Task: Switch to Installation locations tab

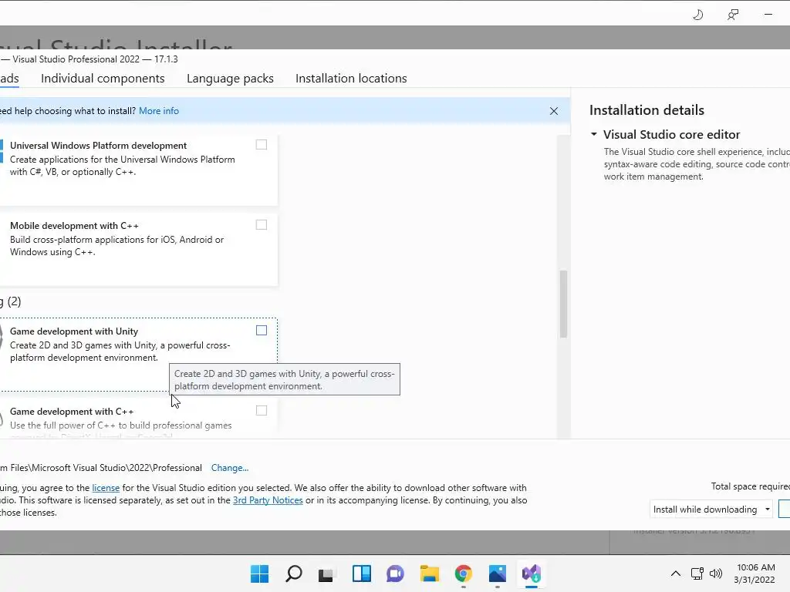Action: (351, 79)
